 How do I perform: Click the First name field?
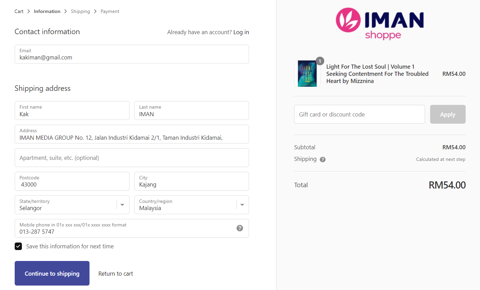click(x=72, y=111)
